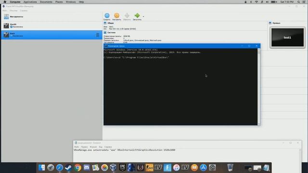Click the blue Create VM toolbar icon
Viewport: 308px width, 173px height.
coord(107,15)
